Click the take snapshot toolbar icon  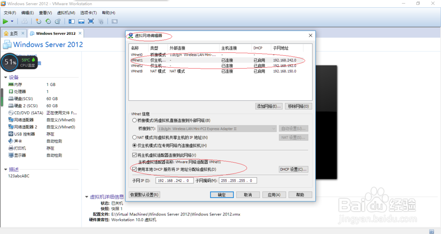pyautogui.click(x=38, y=21)
